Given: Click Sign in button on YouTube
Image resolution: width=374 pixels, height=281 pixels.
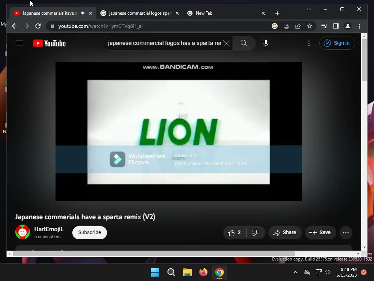Looking at the screenshot, I should coord(337,43).
